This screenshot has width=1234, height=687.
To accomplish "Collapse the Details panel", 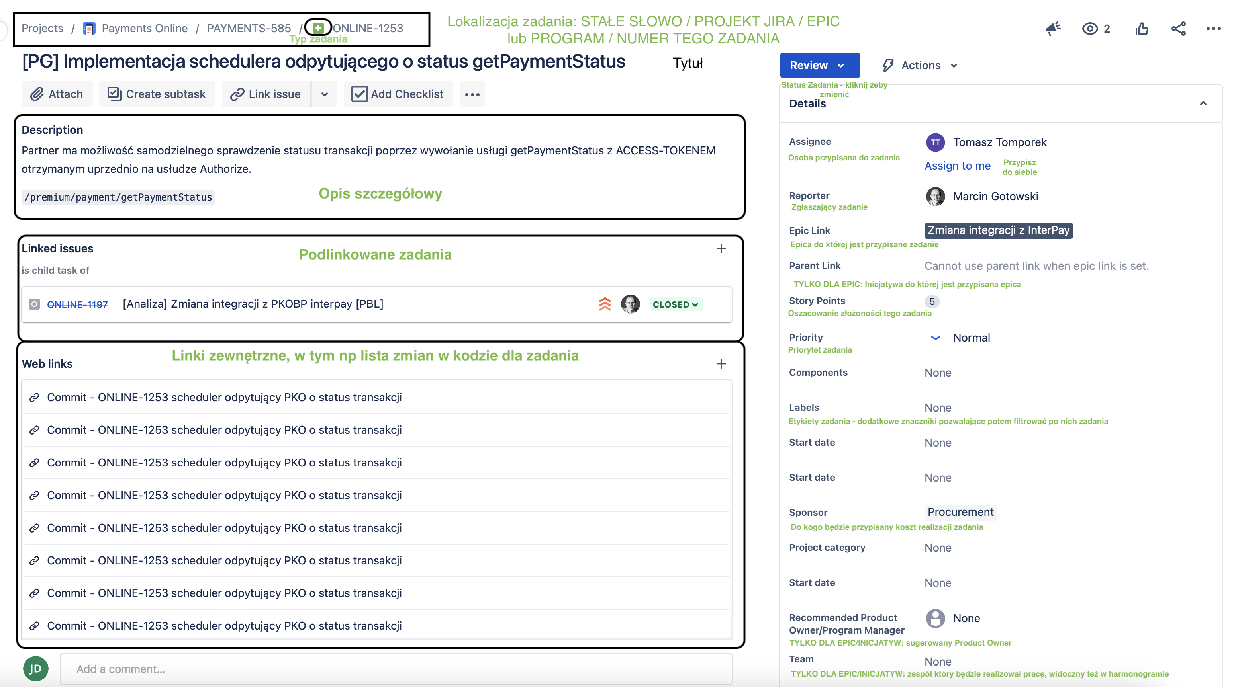I will point(1204,103).
